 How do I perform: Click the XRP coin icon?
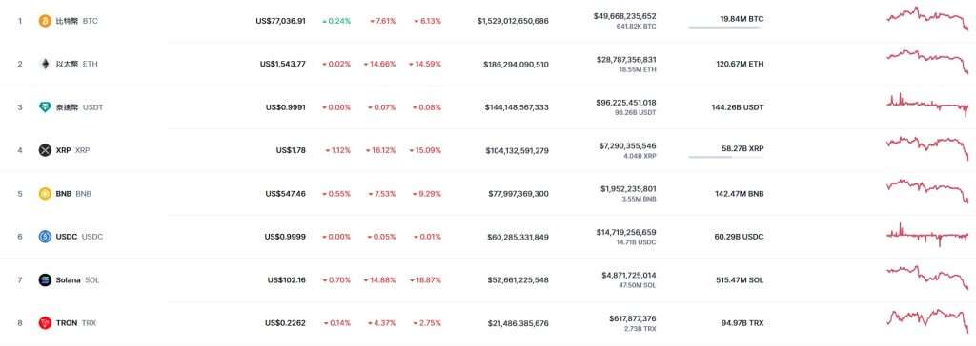click(45, 150)
